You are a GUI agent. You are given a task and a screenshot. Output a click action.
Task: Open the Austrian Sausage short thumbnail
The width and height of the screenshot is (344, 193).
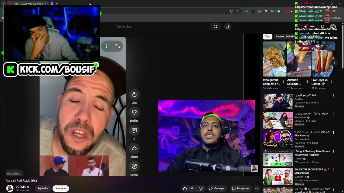(299, 59)
